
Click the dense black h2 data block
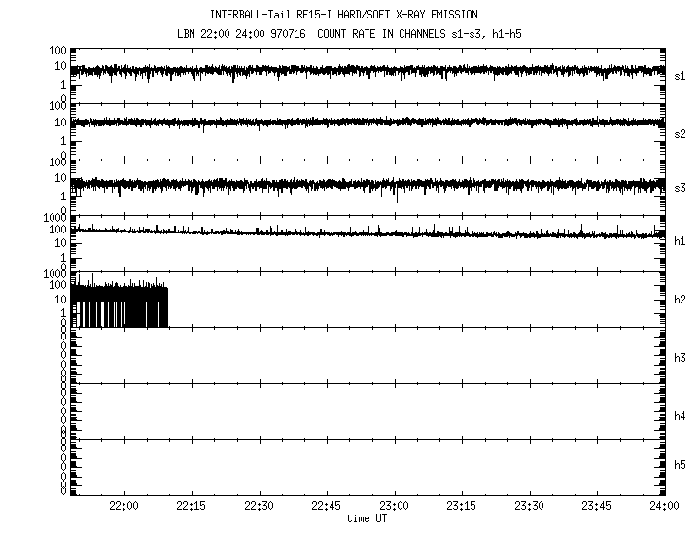pyautogui.click(x=119, y=306)
